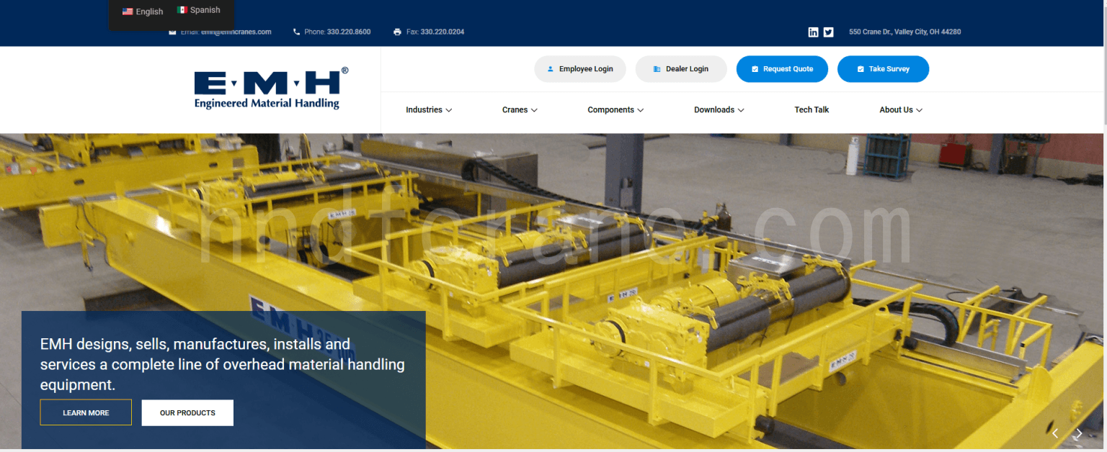The height and width of the screenshot is (452, 1107).
Task: Advance the slideshow with the right arrow
Action: [x=1078, y=433]
